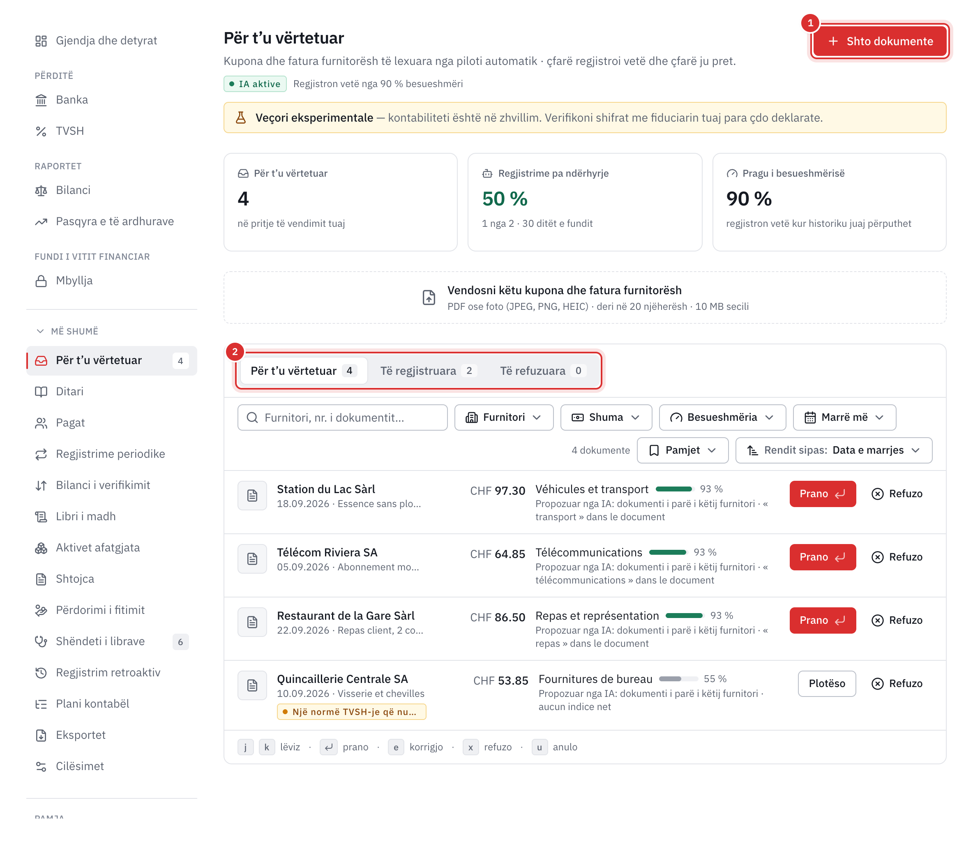Open Regjistrime periodike entry
This screenshot has height=858, width=973.
[111, 454]
